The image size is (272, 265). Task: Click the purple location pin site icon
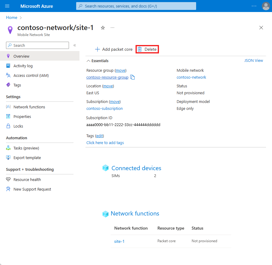pyautogui.click(x=10, y=30)
